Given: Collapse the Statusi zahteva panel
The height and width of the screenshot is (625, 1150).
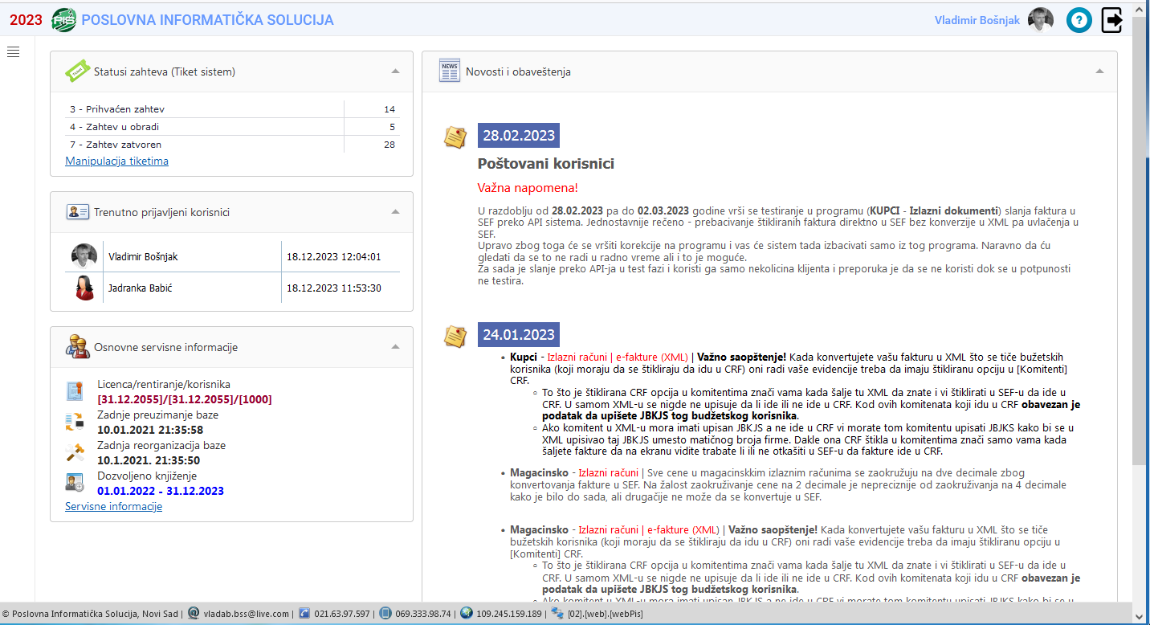Looking at the screenshot, I should [x=395, y=71].
